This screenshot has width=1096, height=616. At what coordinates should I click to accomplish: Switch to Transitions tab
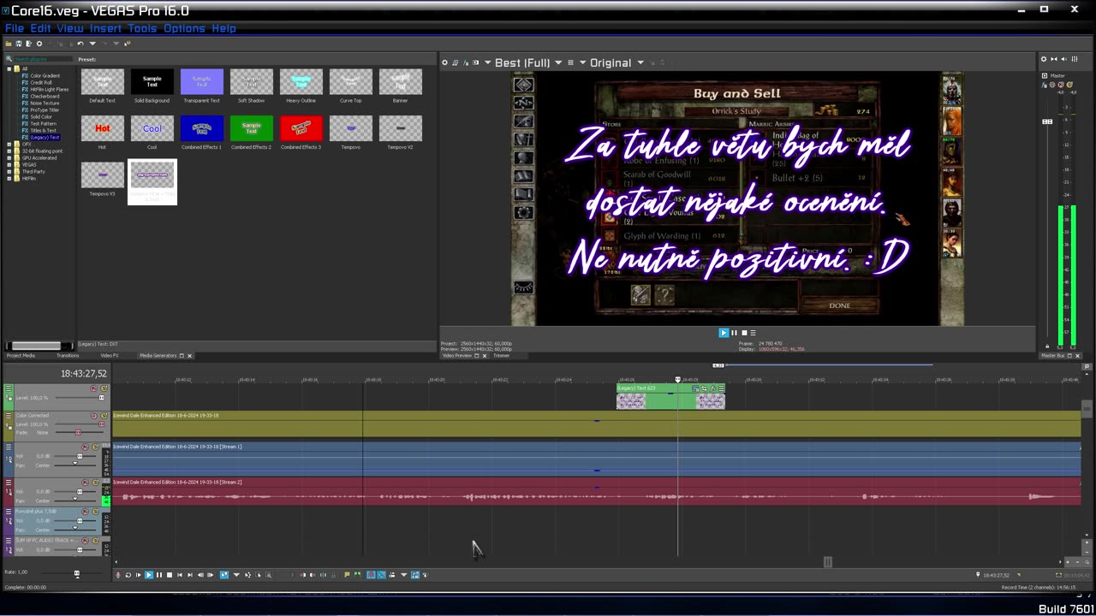pyautogui.click(x=68, y=355)
